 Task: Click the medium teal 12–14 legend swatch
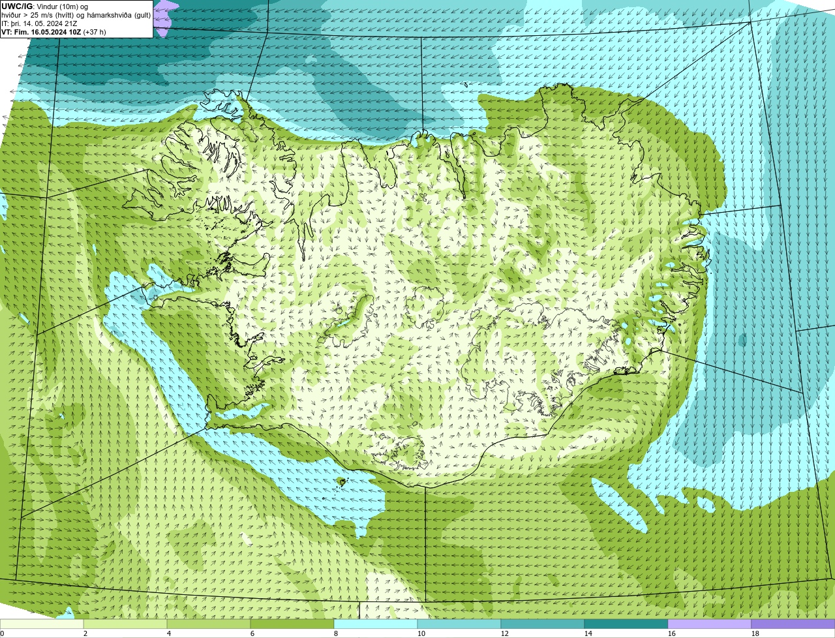pos(543,624)
